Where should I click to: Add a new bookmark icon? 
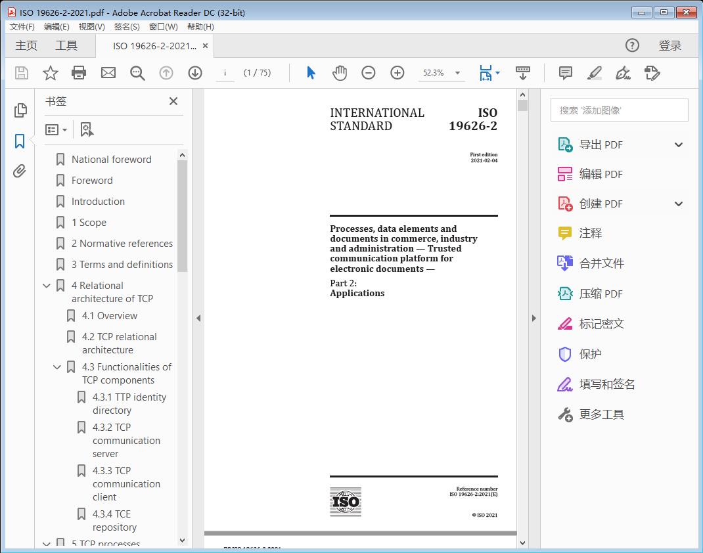[87, 129]
